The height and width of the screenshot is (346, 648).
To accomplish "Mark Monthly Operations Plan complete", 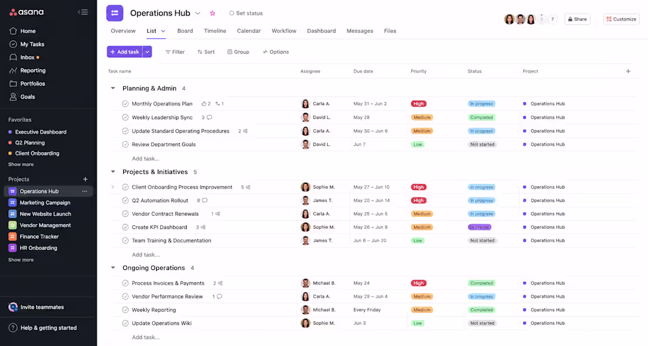I will coord(125,104).
